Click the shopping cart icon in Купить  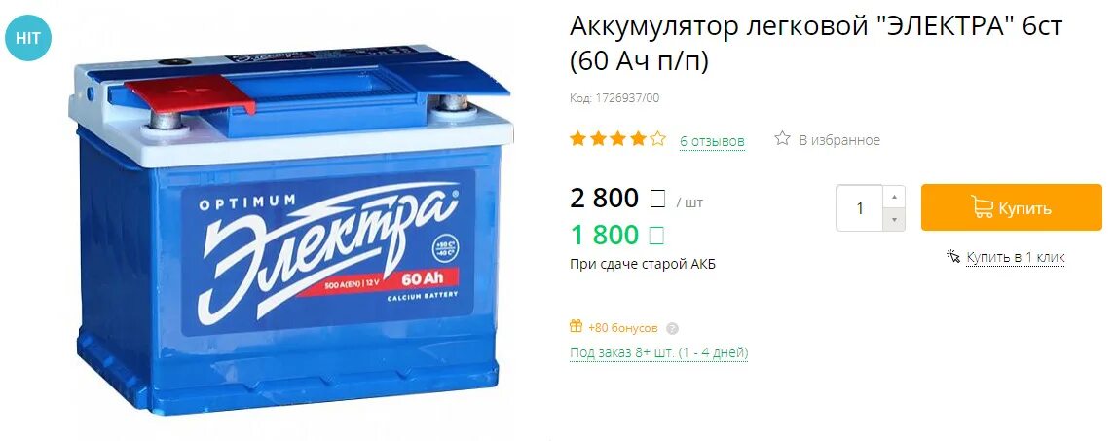983,207
